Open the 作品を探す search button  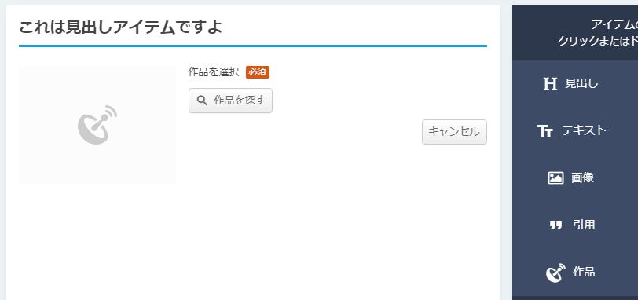tap(230, 101)
